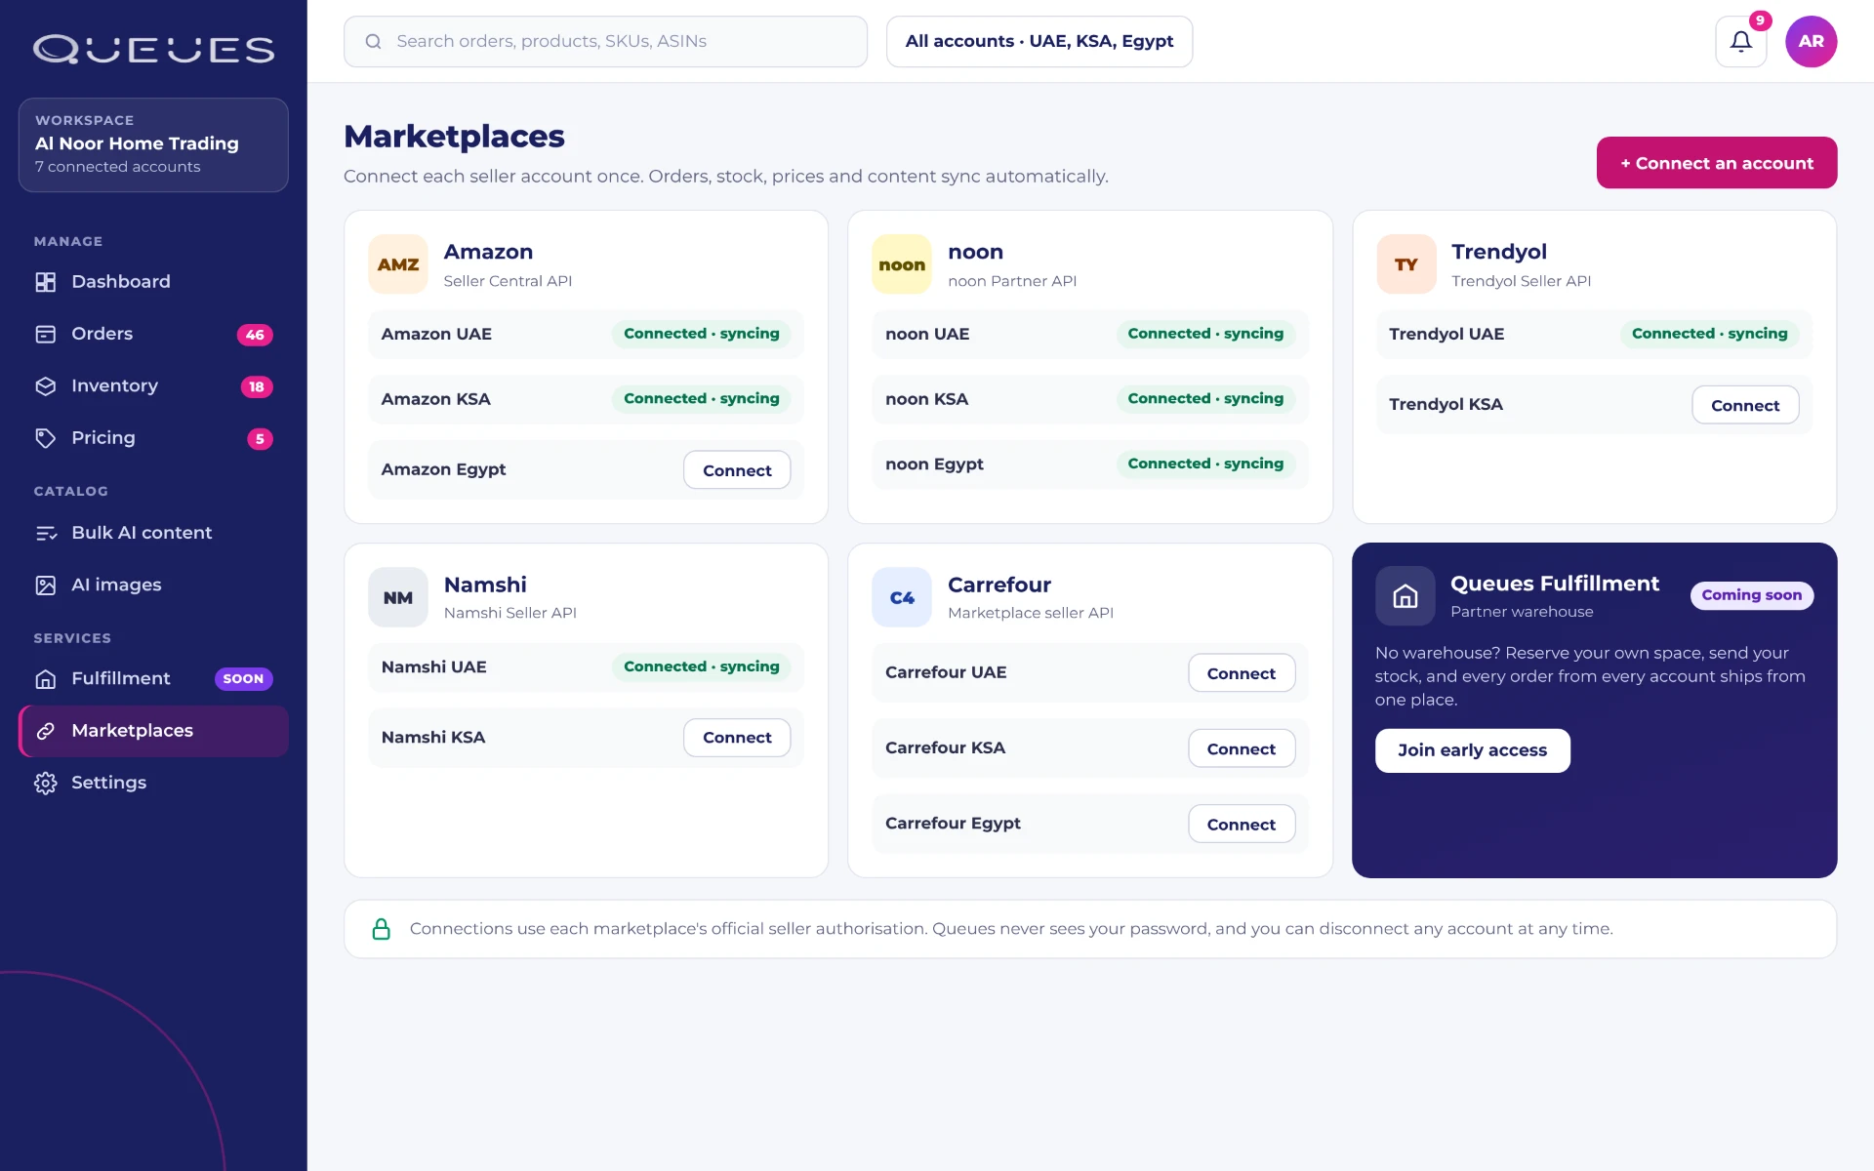Connect the Carrefour KSA account

point(1241,748)
